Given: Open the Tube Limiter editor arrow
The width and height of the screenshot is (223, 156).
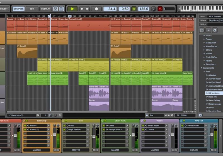Looking at the screenshot, I should 206,126.
